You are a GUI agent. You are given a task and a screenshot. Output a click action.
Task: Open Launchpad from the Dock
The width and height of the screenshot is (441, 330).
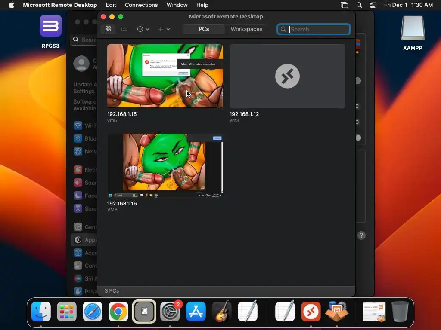(x=67, y=312)
